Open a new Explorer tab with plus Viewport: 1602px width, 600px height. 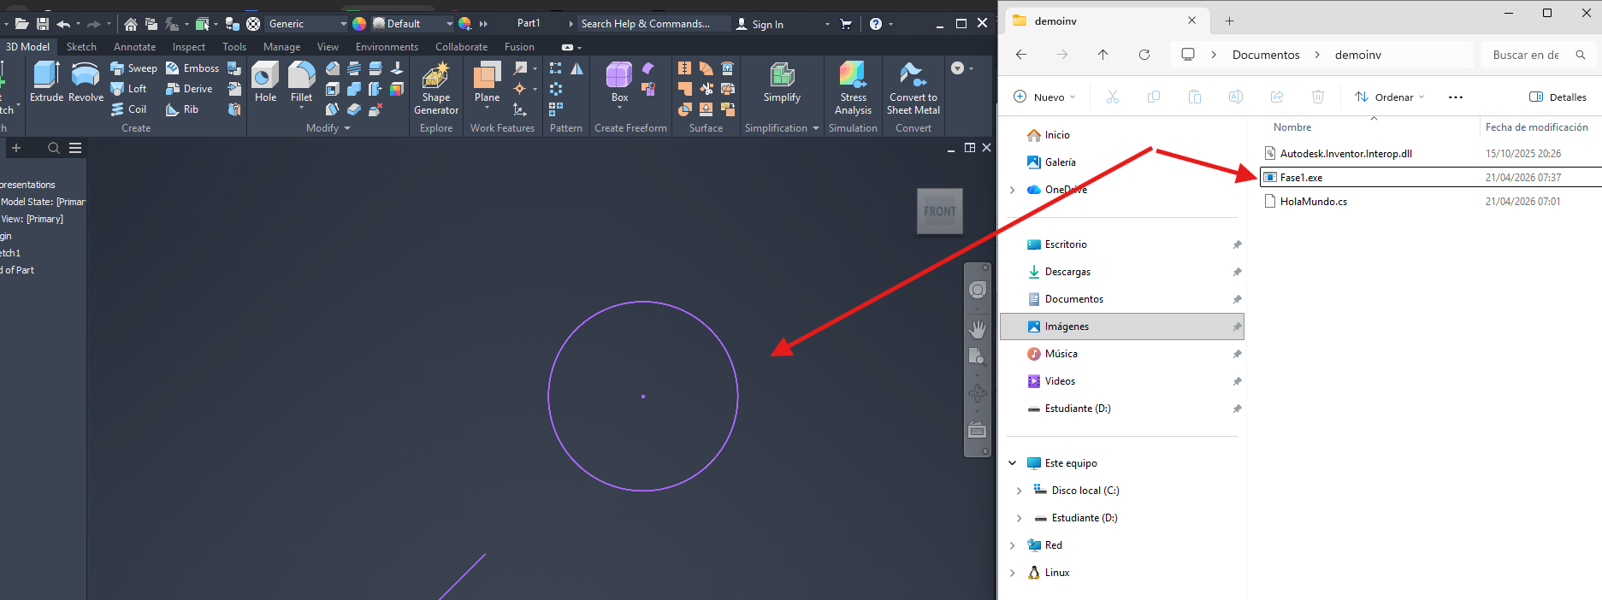1229,21
